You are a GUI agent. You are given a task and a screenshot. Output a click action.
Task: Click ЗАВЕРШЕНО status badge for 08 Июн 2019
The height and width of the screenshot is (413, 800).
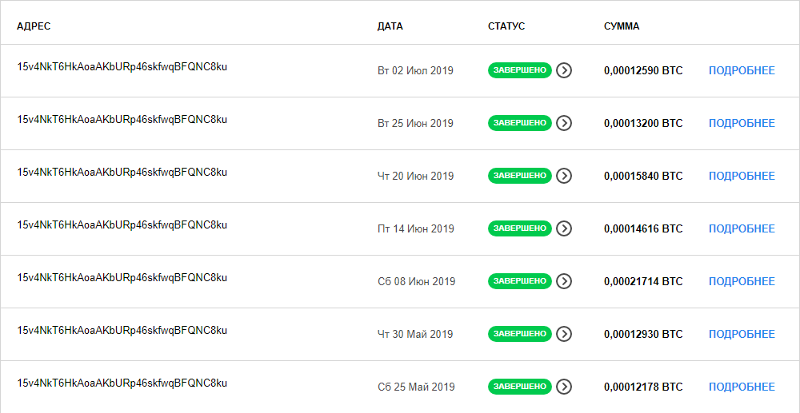click(x=520, y=281)
